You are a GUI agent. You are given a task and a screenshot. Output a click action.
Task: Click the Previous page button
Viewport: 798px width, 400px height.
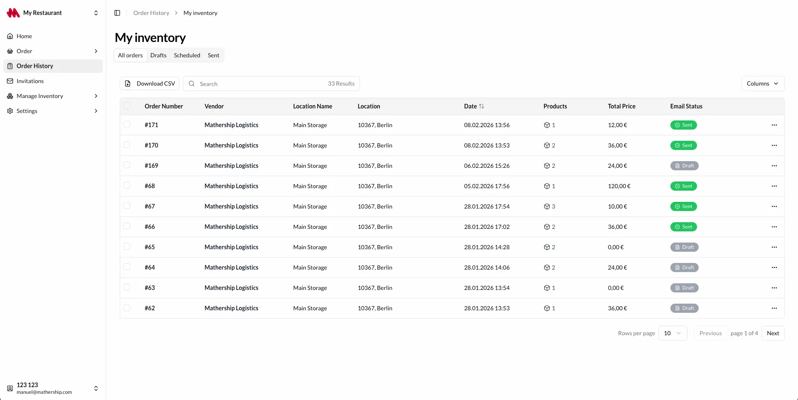[710, 333]
